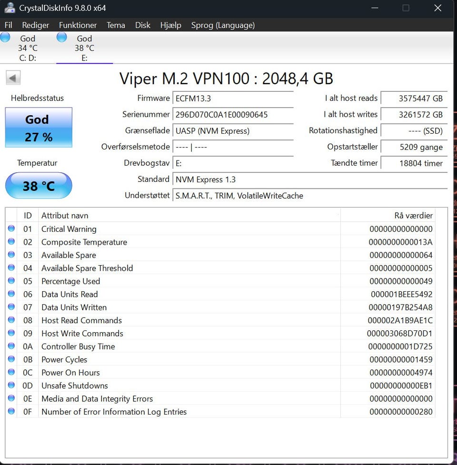Click the status dot beside Critical Warning
Image resolution: width=457 pixels, height=465 pixels.
(x=11, y=229)
